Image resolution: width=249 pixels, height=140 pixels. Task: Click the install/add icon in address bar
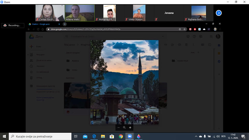(x=180, y=29)
